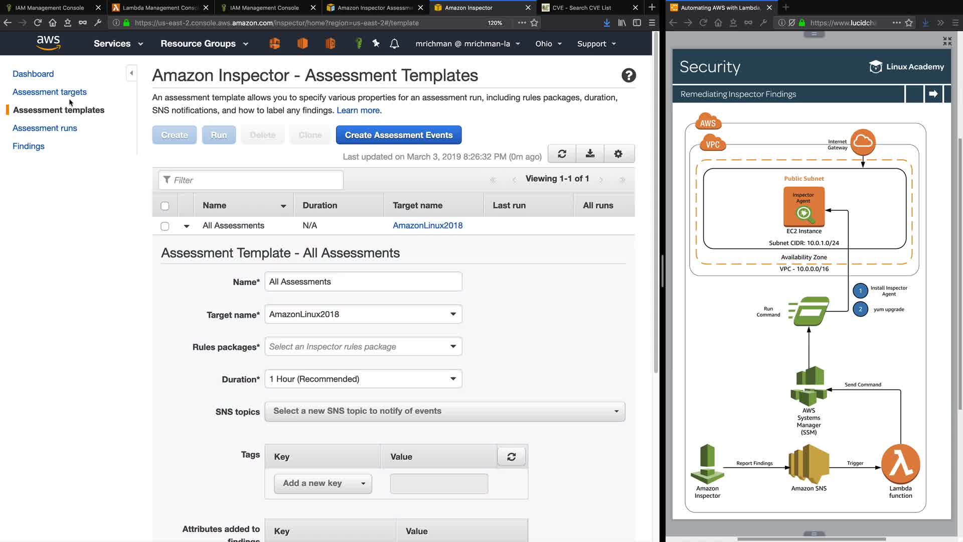Click the AWS logo home icon
The image size is (963, 542).
pyautogui.click(x=48, y=43)
